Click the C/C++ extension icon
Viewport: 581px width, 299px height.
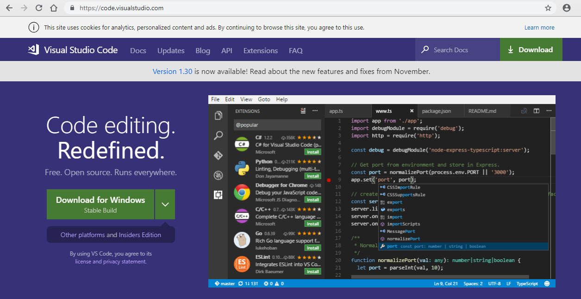click(x=242, y=216)
